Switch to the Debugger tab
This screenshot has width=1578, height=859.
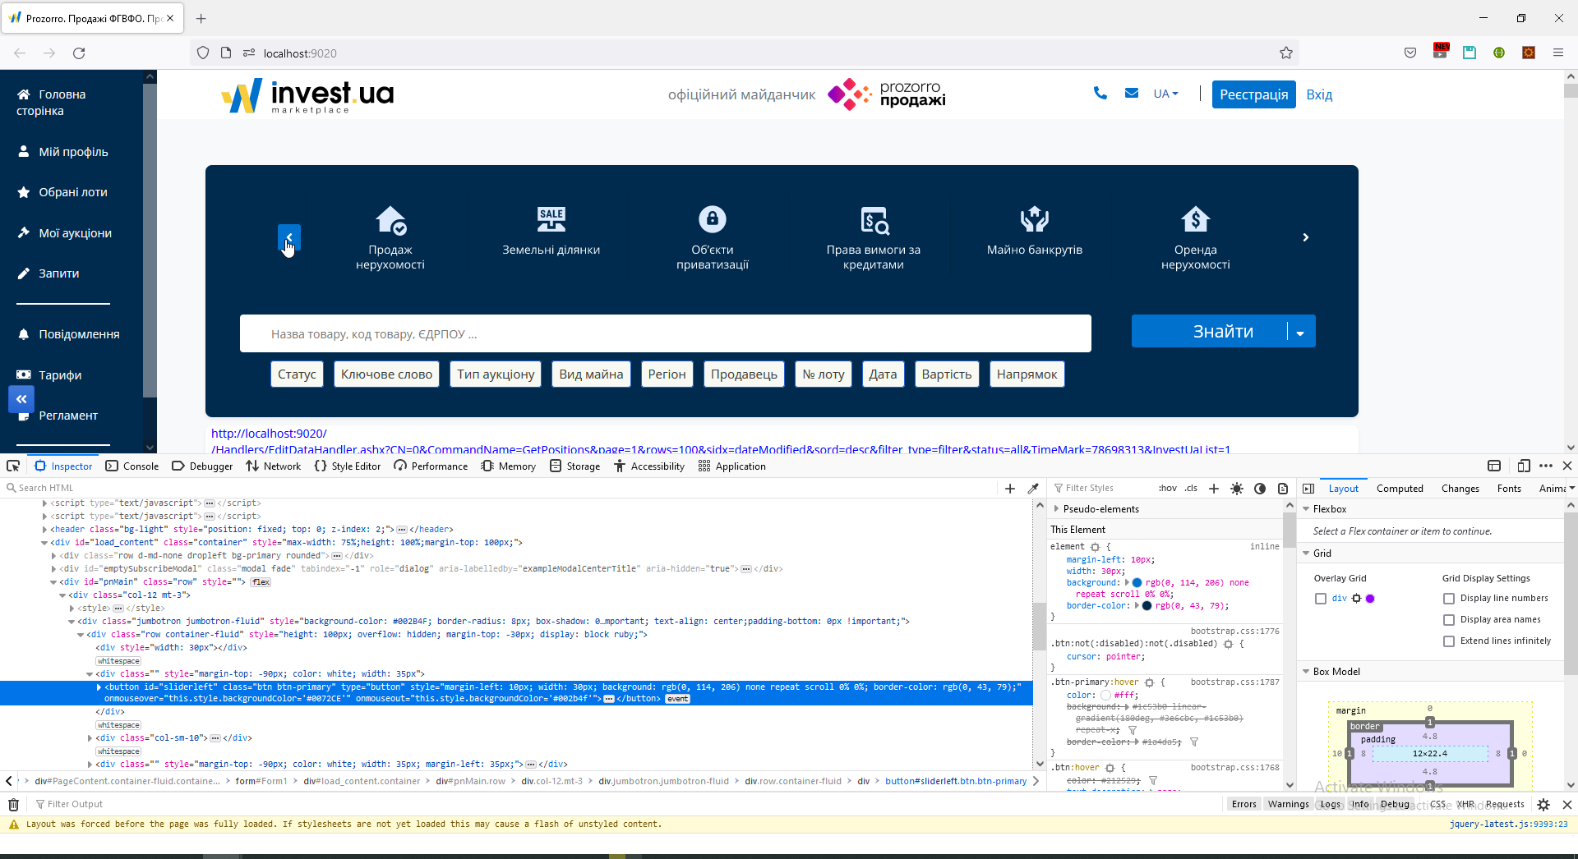pyautogui.click(x=202, y=466)
